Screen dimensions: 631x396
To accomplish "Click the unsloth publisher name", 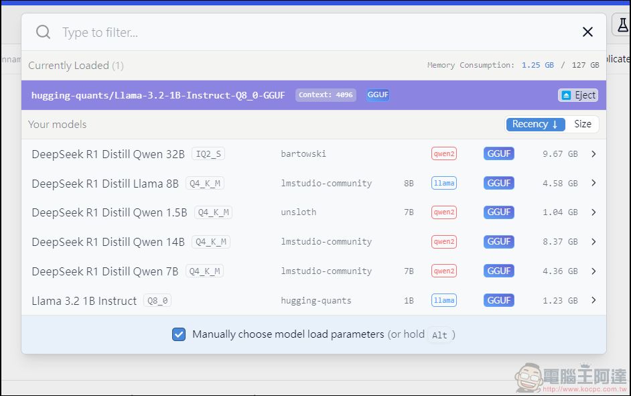I will 299,212.
